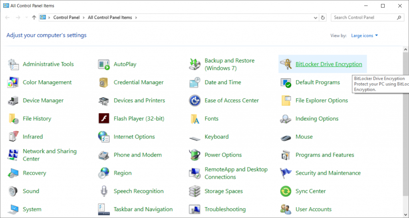Open the Power Options battery icon
This screenshot has width=409, height=218.
195,155
